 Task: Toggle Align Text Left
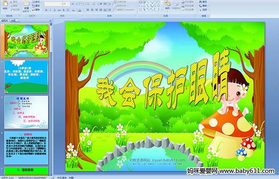pos(88,10)
